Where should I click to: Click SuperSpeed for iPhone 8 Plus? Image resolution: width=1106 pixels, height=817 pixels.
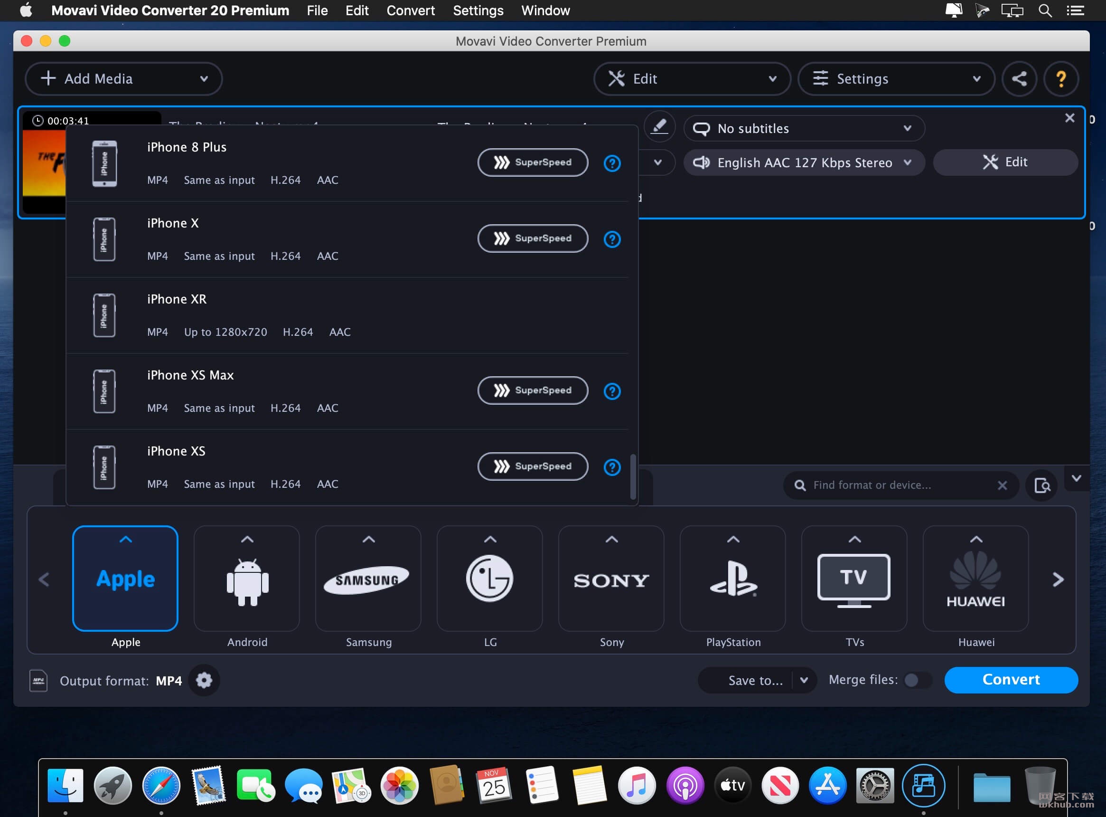(x=533, y=163)
